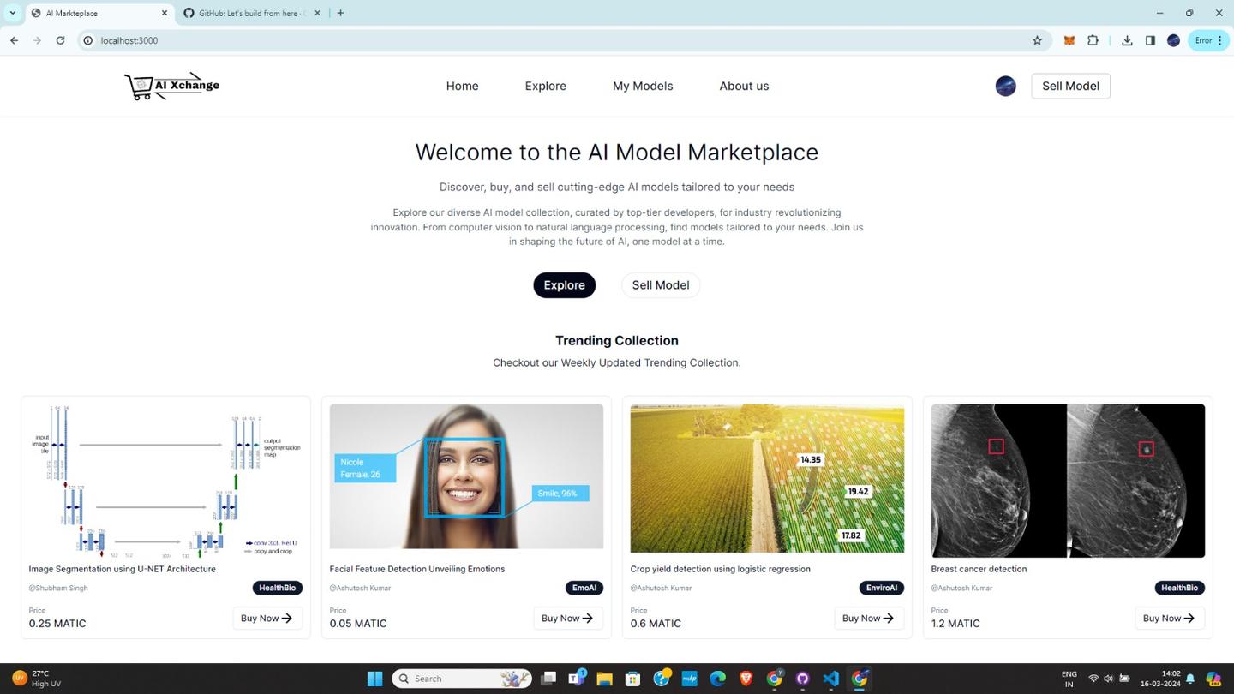1234x694 pixels.
Task: Open About us page
Action: click(x=744, y=86)
